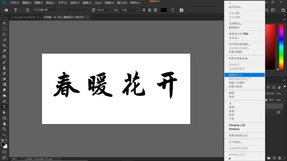Select the Eraser tool
Viewport: 287px width, 161px height.
[4, 79]
